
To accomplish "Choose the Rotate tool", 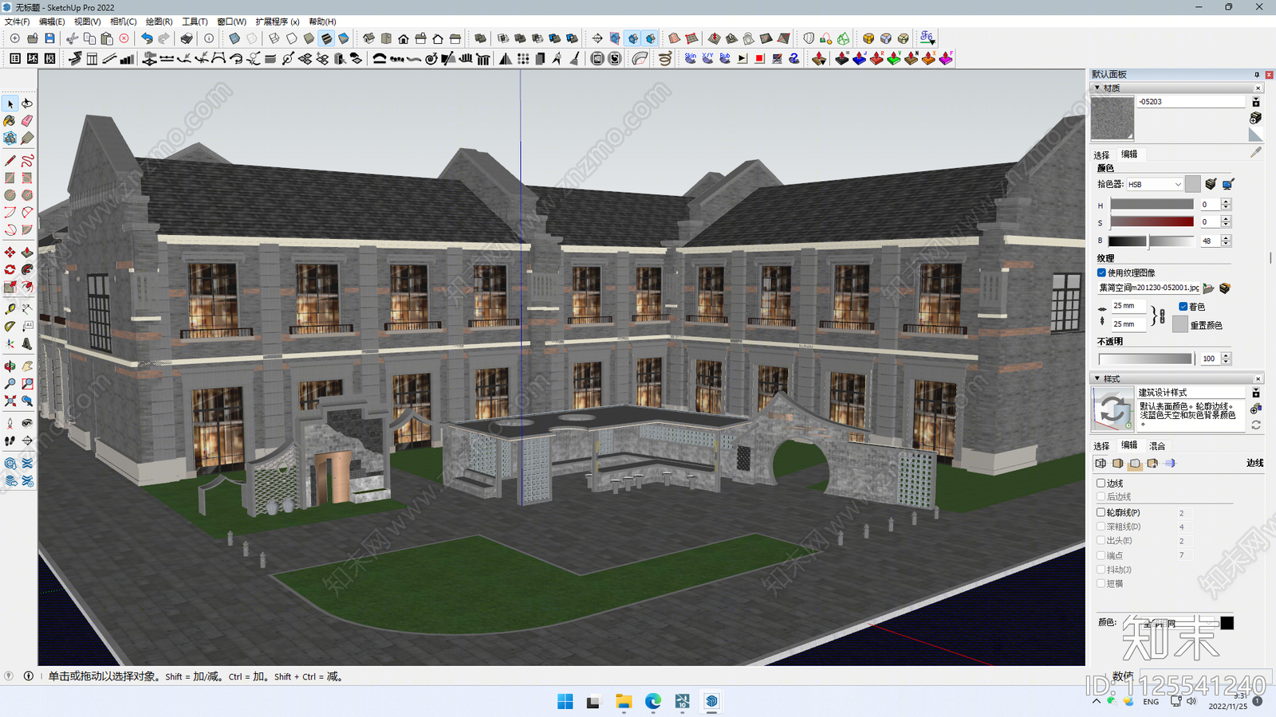I will (10, 270).
